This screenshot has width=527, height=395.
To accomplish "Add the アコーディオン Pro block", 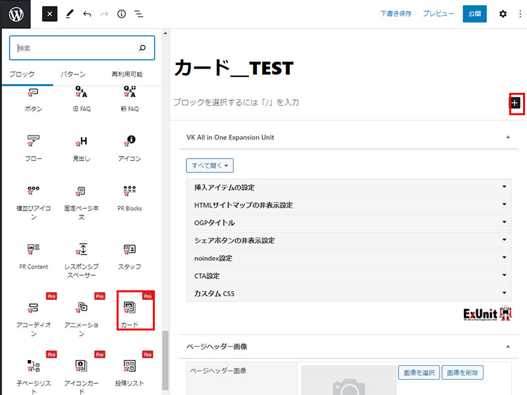I will coord(33,313).
